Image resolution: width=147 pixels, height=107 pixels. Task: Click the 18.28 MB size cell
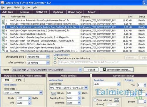127,37
